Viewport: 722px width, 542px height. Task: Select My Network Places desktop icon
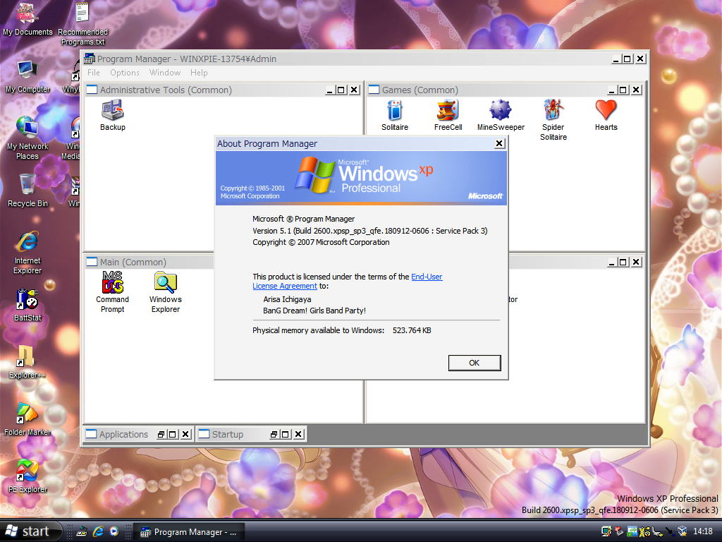[x=27, y=138]
